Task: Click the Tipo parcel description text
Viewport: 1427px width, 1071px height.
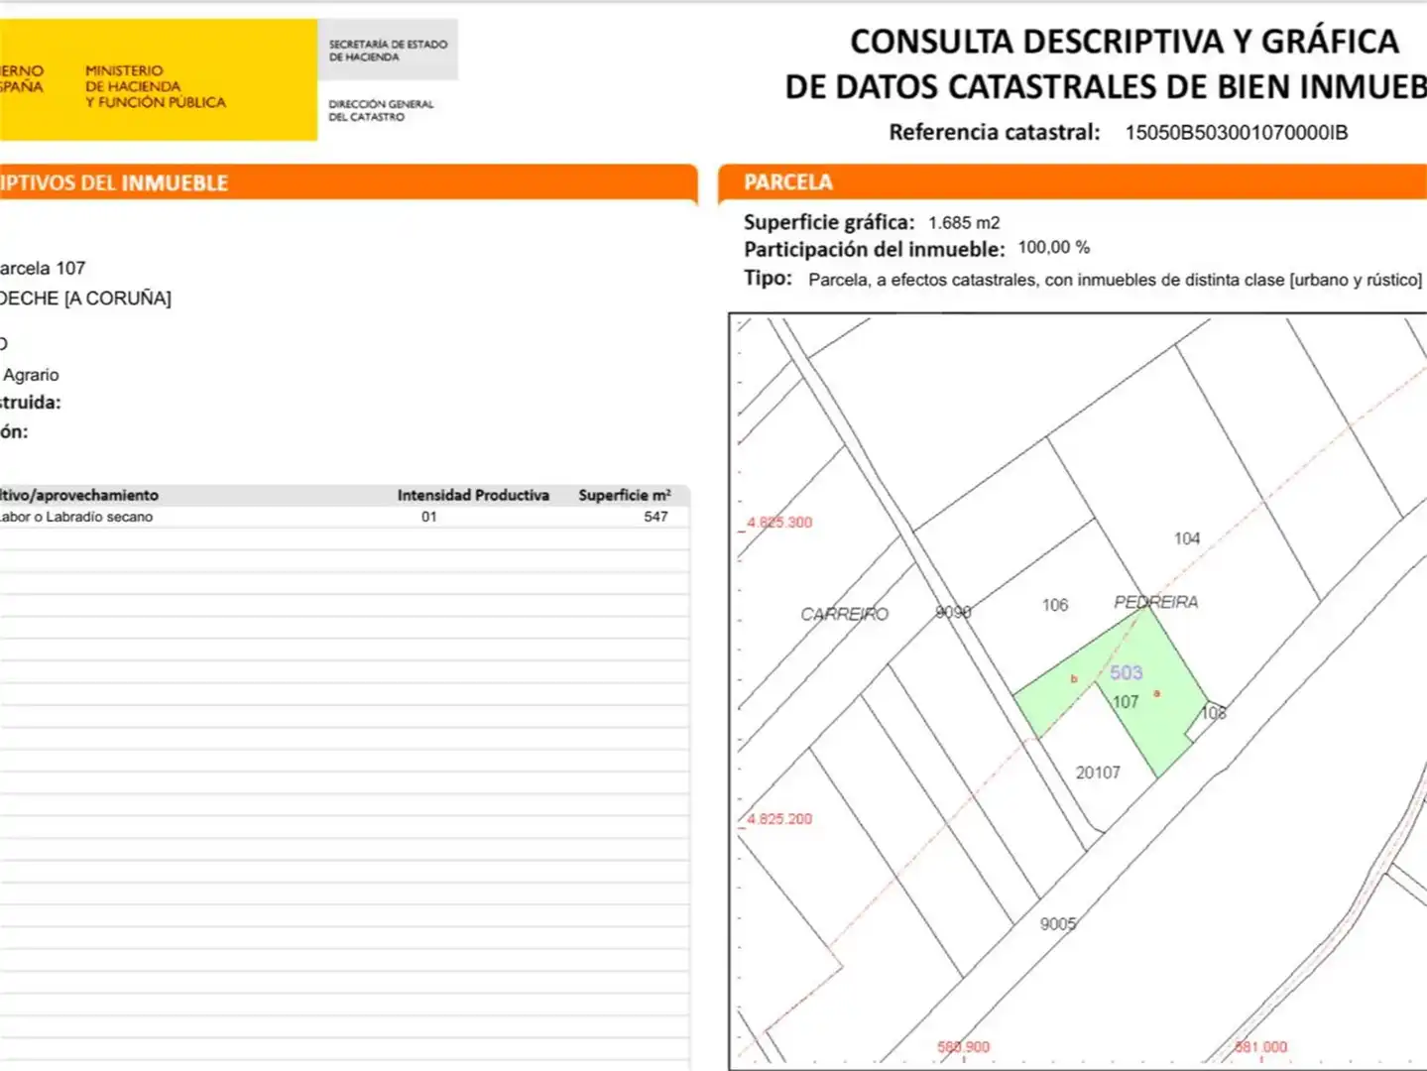Action: click(x=1115, y=280)
